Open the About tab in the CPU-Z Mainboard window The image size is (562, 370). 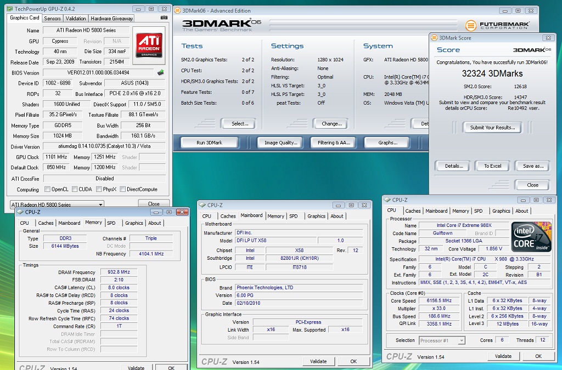click(x=336, y=216)
